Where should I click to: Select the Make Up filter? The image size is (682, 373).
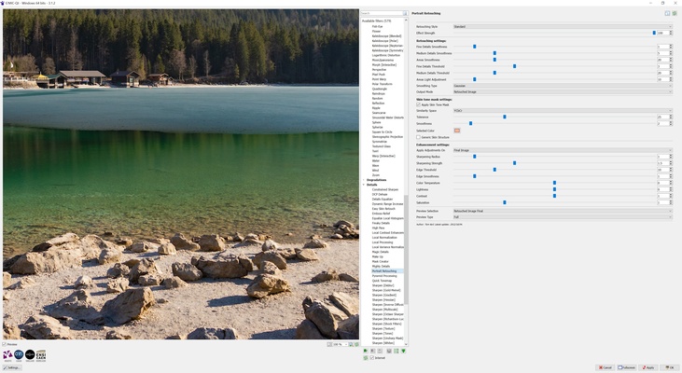[x=378, y=256]
